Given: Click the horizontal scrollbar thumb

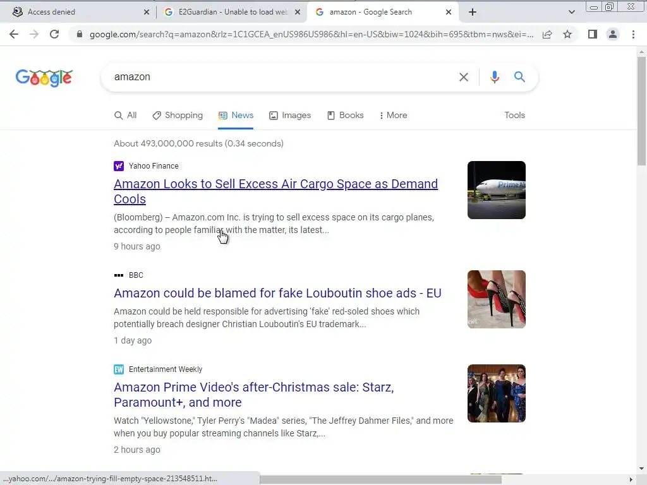Looking at the screenshot, I should [x=380, y=480].
